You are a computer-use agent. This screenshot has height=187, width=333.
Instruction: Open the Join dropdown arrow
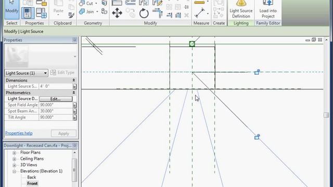pyautogui.click(x=97, y=11)
